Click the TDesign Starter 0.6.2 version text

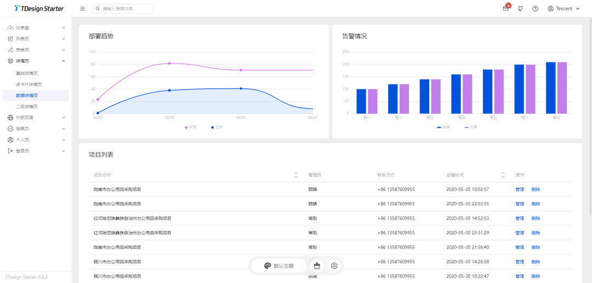tap(26, 277)
